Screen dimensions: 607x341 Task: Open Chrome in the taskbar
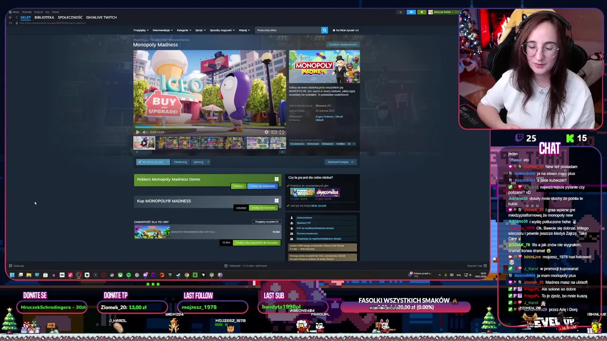[x=187, y=275]
